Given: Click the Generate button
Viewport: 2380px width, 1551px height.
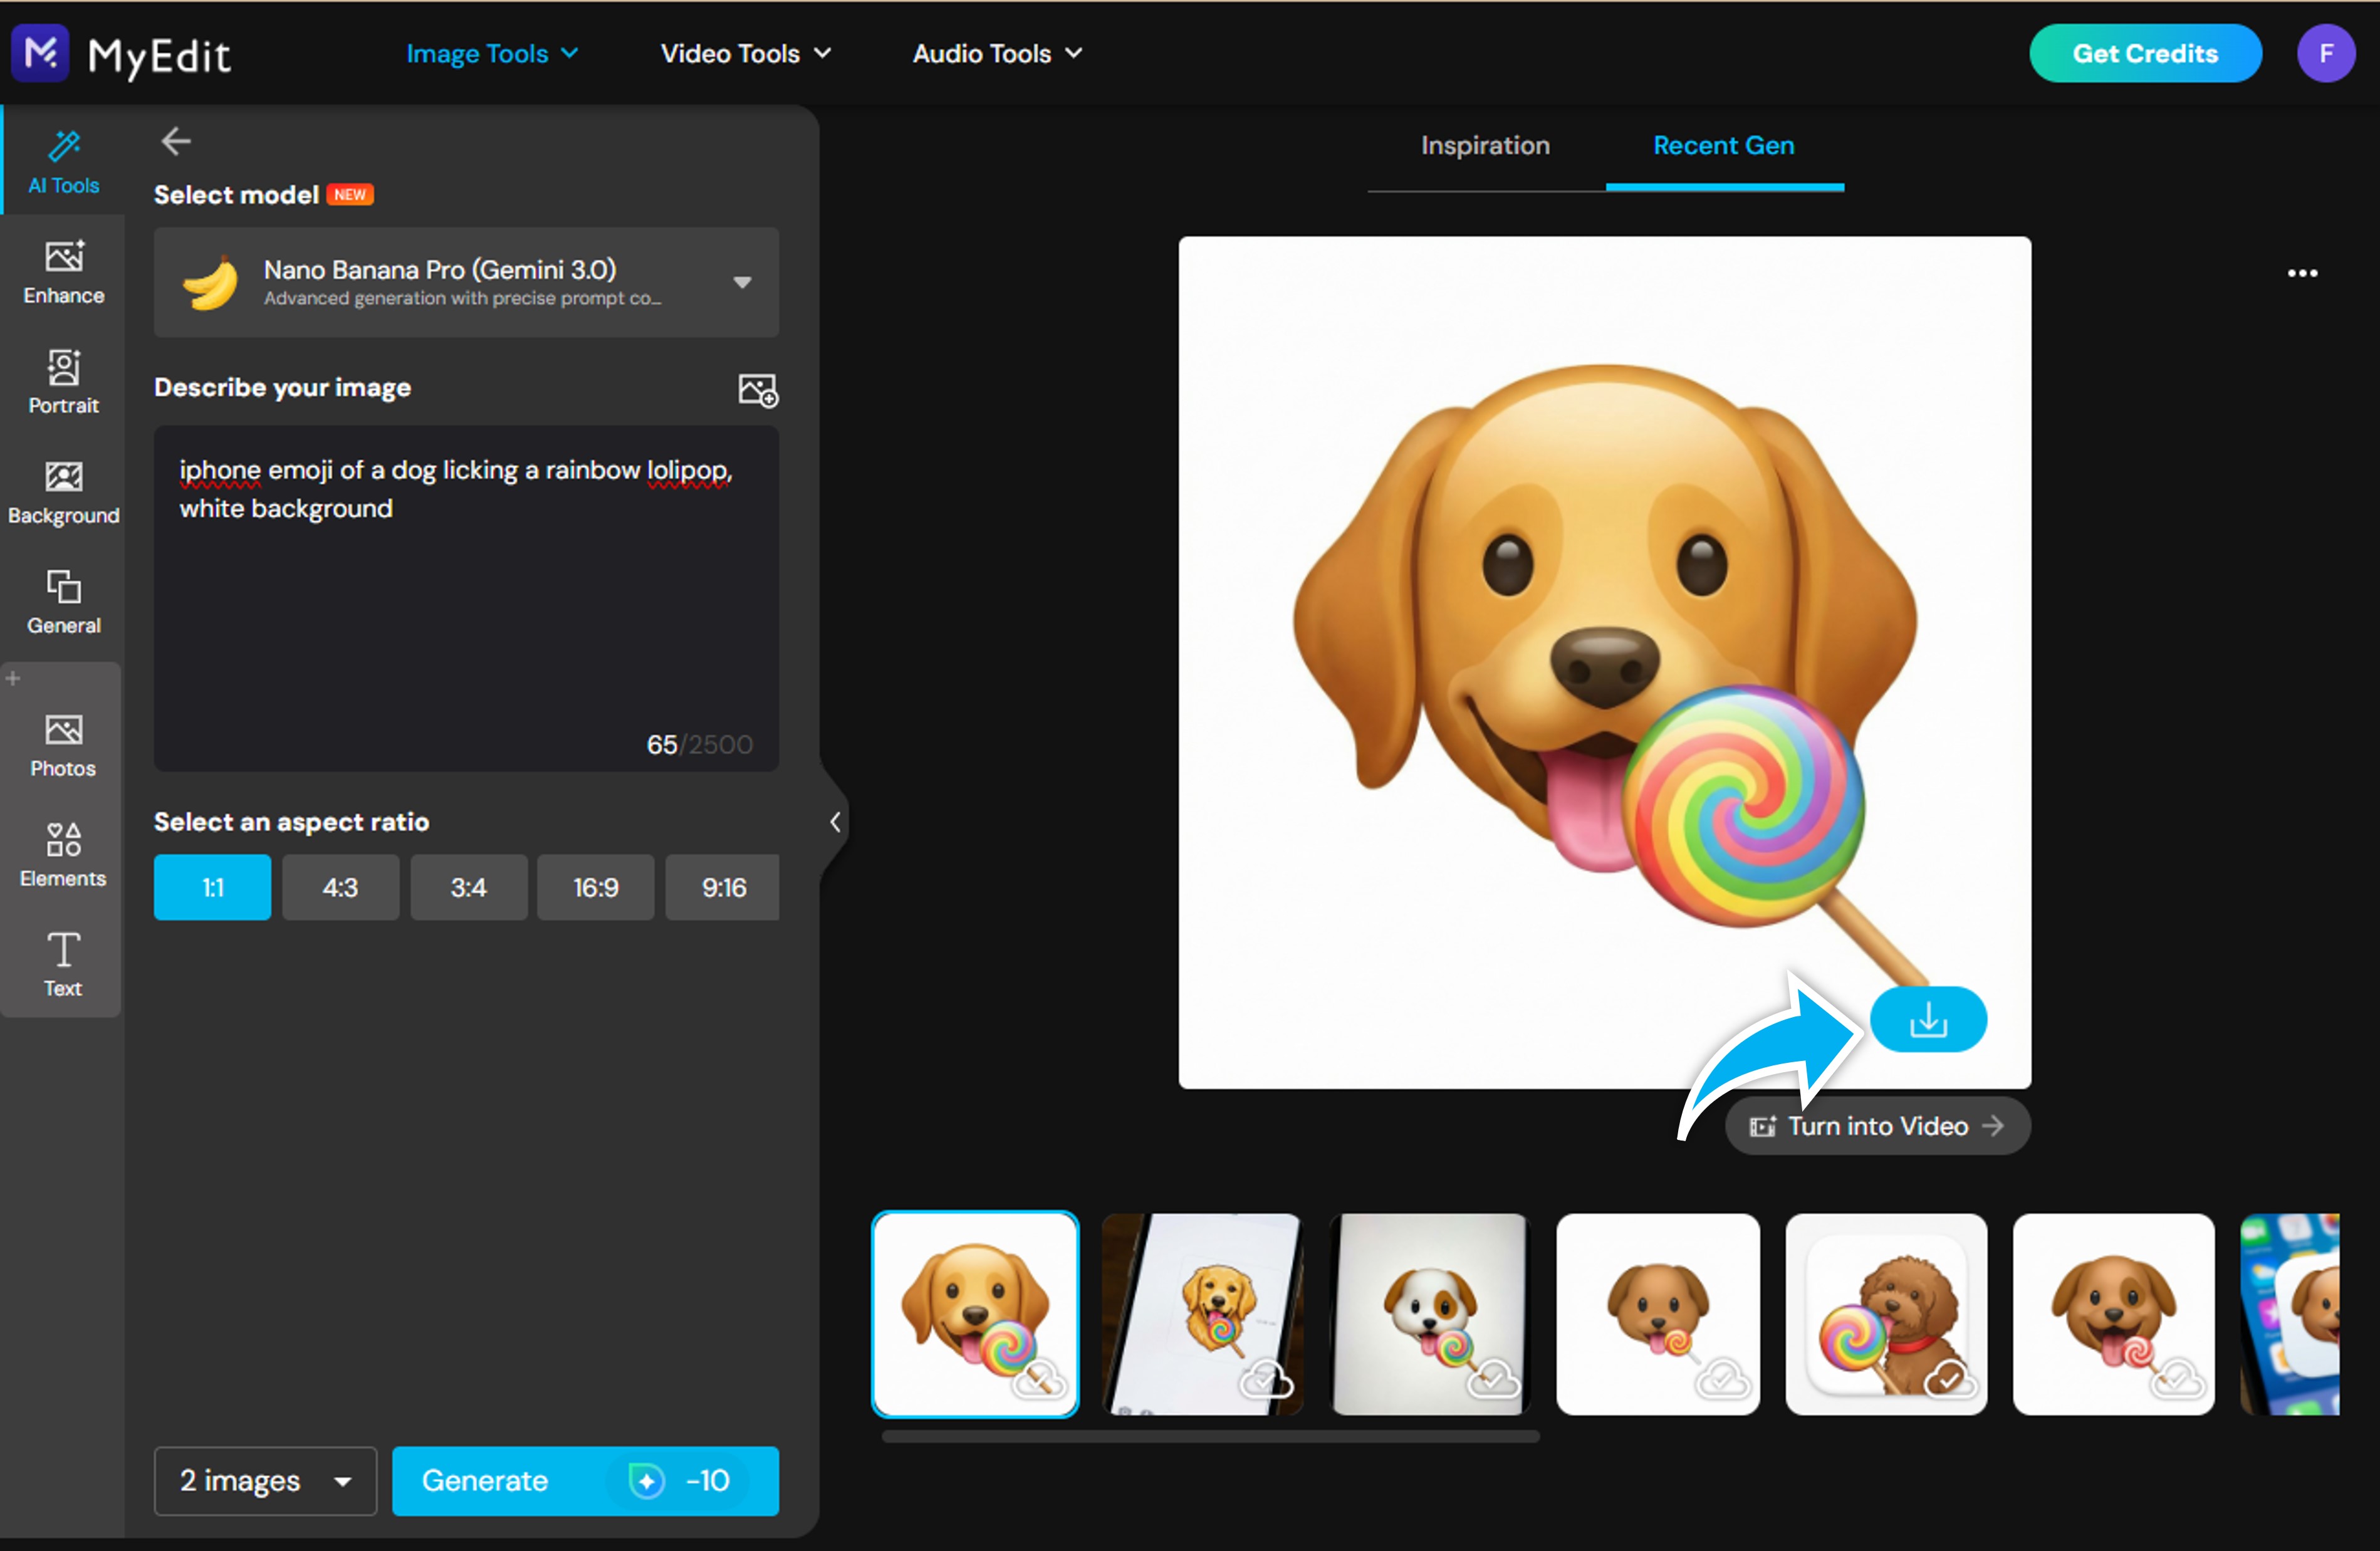Looking at the screenshot, I should (585, 1480).
